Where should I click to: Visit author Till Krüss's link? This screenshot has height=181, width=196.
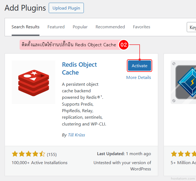tap(76, 135)
